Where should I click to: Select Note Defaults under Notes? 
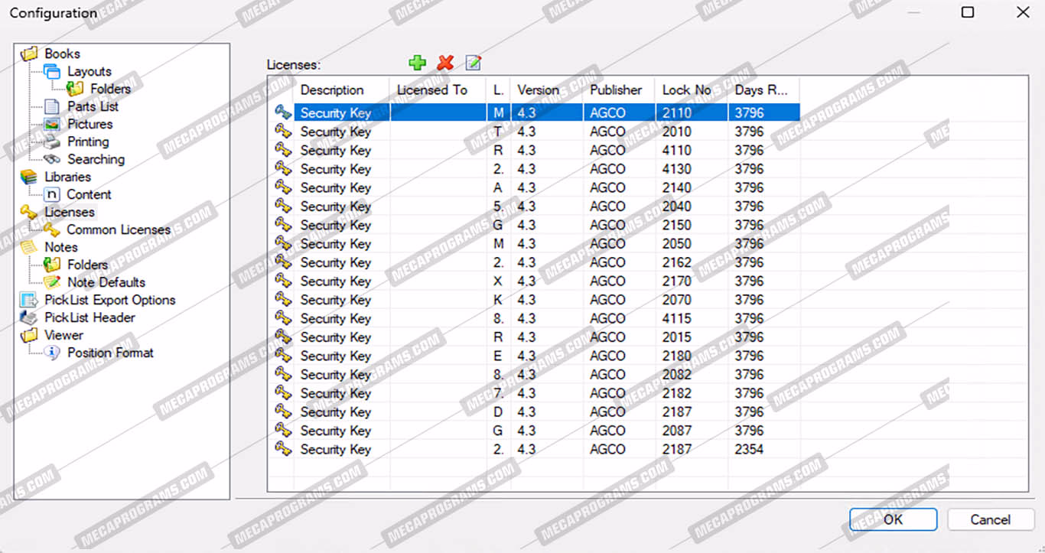click(x=106, y=282)
